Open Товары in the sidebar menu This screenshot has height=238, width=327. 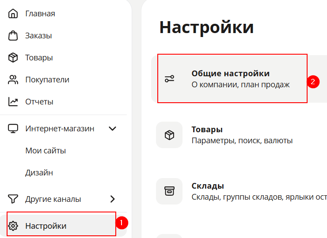(39, 58)
